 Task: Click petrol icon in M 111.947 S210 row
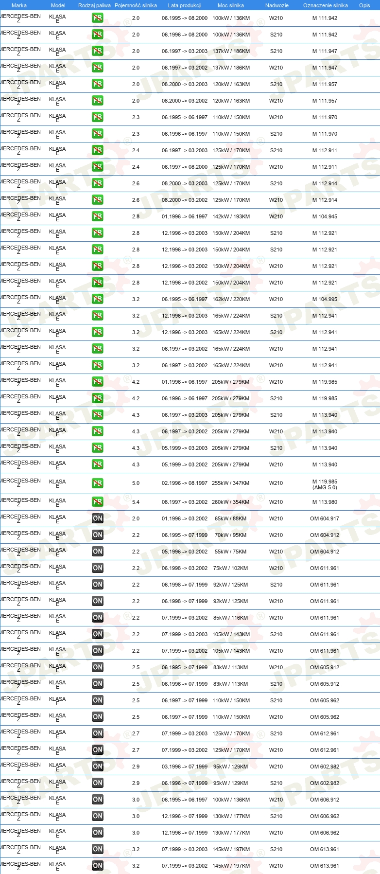pyautogui.click(x=98, y=52)
